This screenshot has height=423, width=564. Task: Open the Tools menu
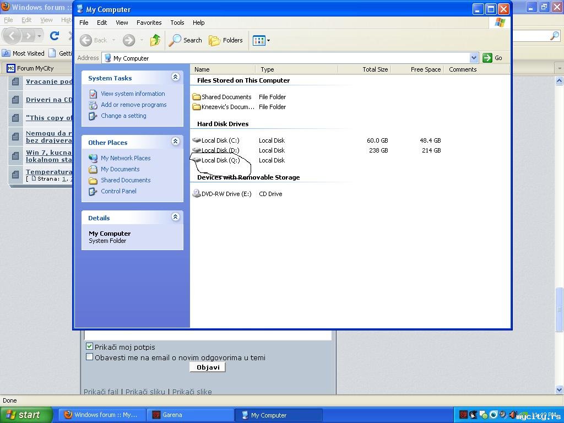click(177, 23)
